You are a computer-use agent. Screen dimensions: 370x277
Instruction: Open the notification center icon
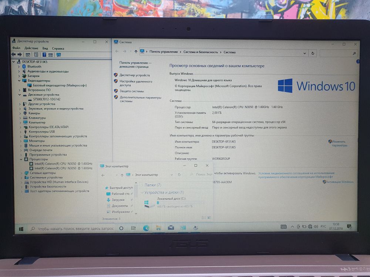[350, 227]
